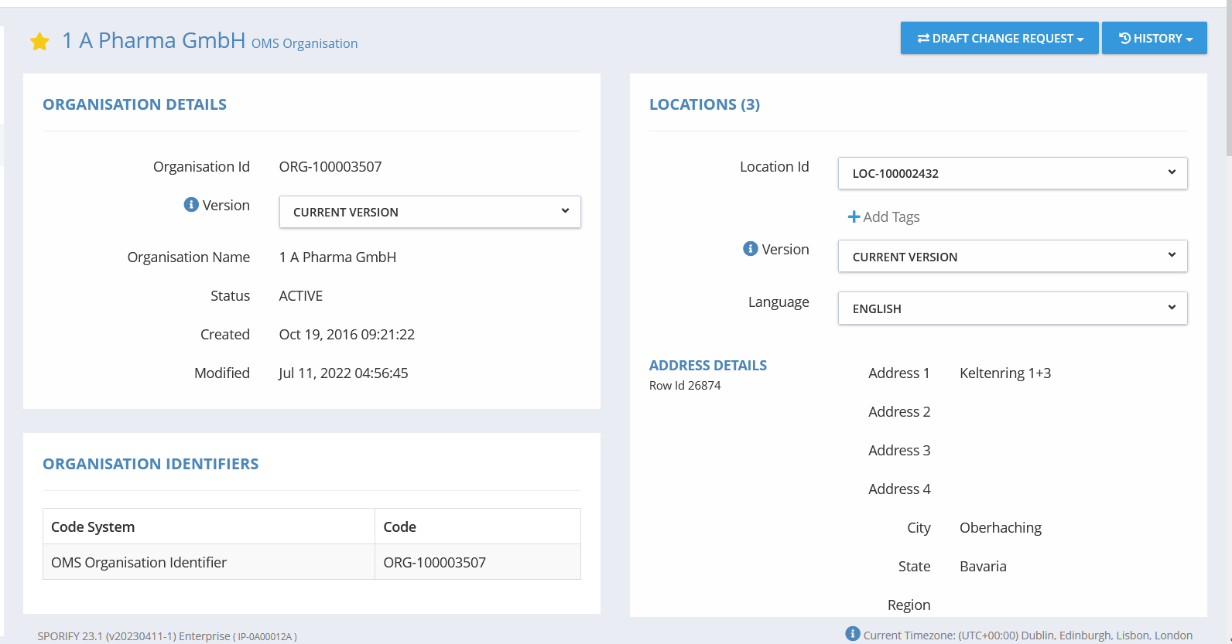
Task: Click ORG-100003507 code in identifiers table
Action: pyautogui.click(x=435, y=562)
